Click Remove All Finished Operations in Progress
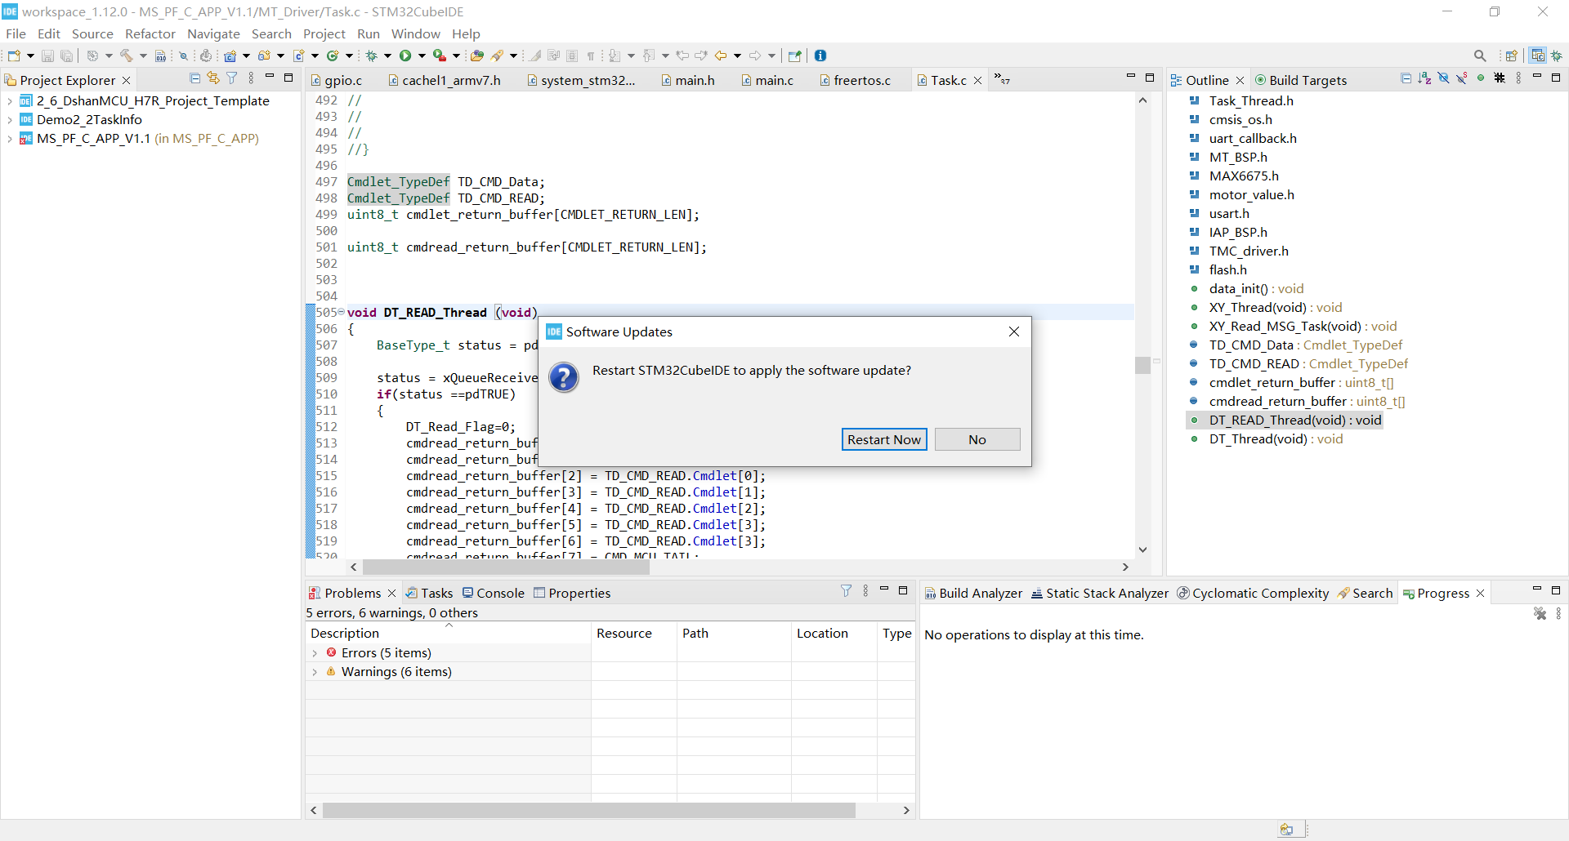1569x841 pixels. click(1540, 613)
